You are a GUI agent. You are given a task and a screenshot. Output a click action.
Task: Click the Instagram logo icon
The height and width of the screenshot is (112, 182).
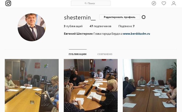[8, 3]
